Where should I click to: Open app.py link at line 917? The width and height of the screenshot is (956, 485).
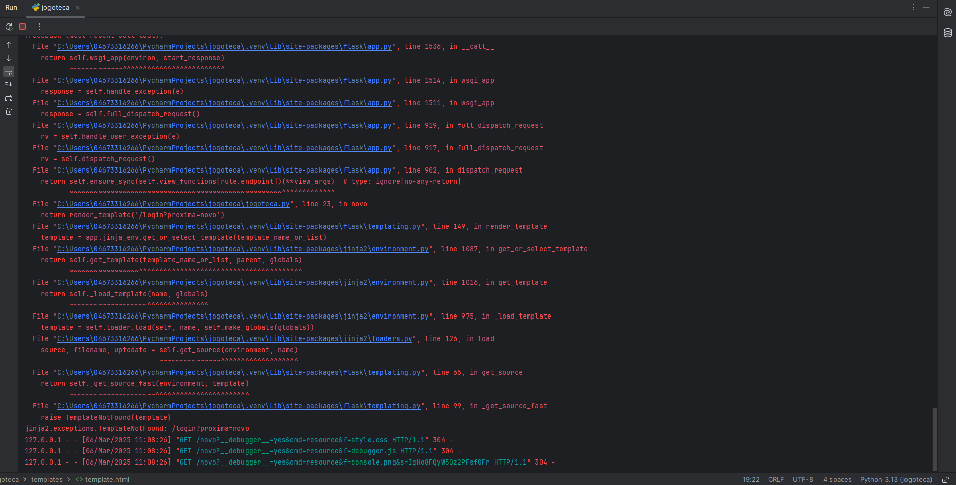click(225, 148)
